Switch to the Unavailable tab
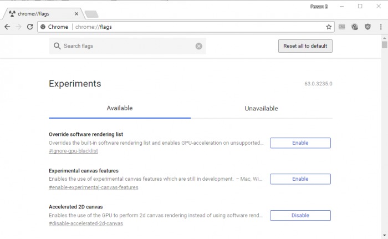388x239 pixels. [x=261, y=109]
